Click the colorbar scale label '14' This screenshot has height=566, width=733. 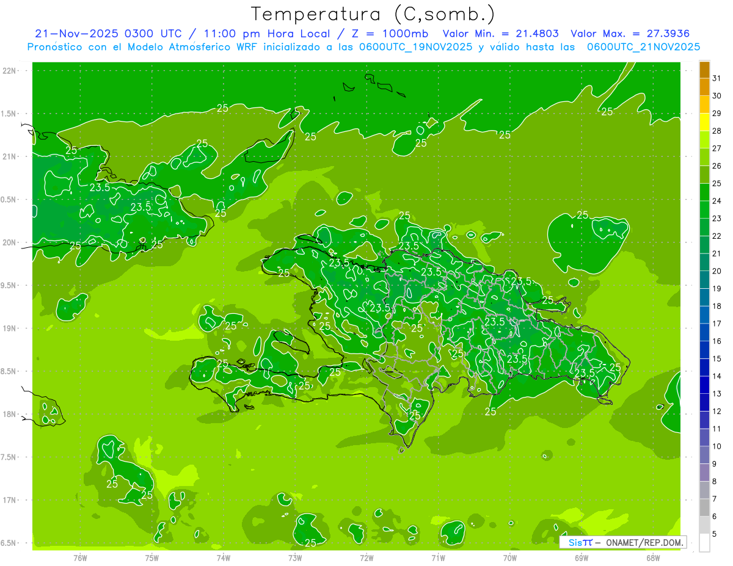click(717, 376)
